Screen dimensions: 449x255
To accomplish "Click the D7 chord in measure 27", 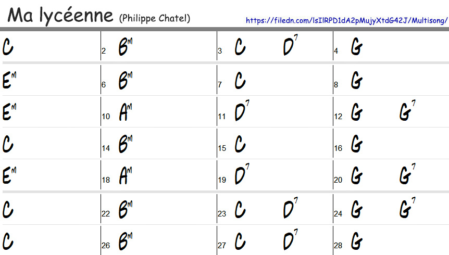I will 290,240.
